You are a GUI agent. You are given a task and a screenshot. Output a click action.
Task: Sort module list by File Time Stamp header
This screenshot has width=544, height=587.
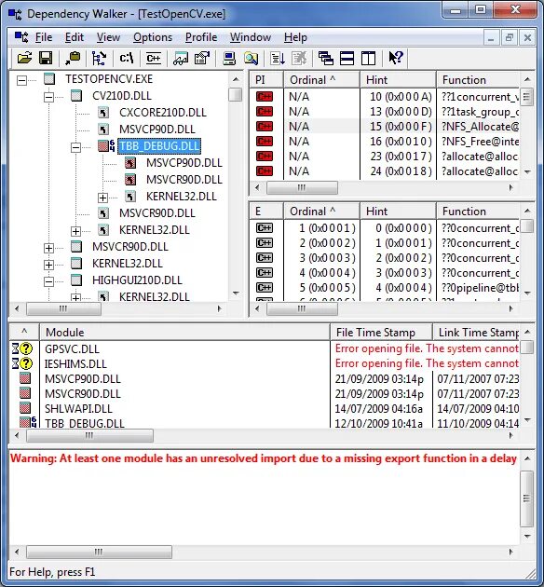[x=381, y=332]
